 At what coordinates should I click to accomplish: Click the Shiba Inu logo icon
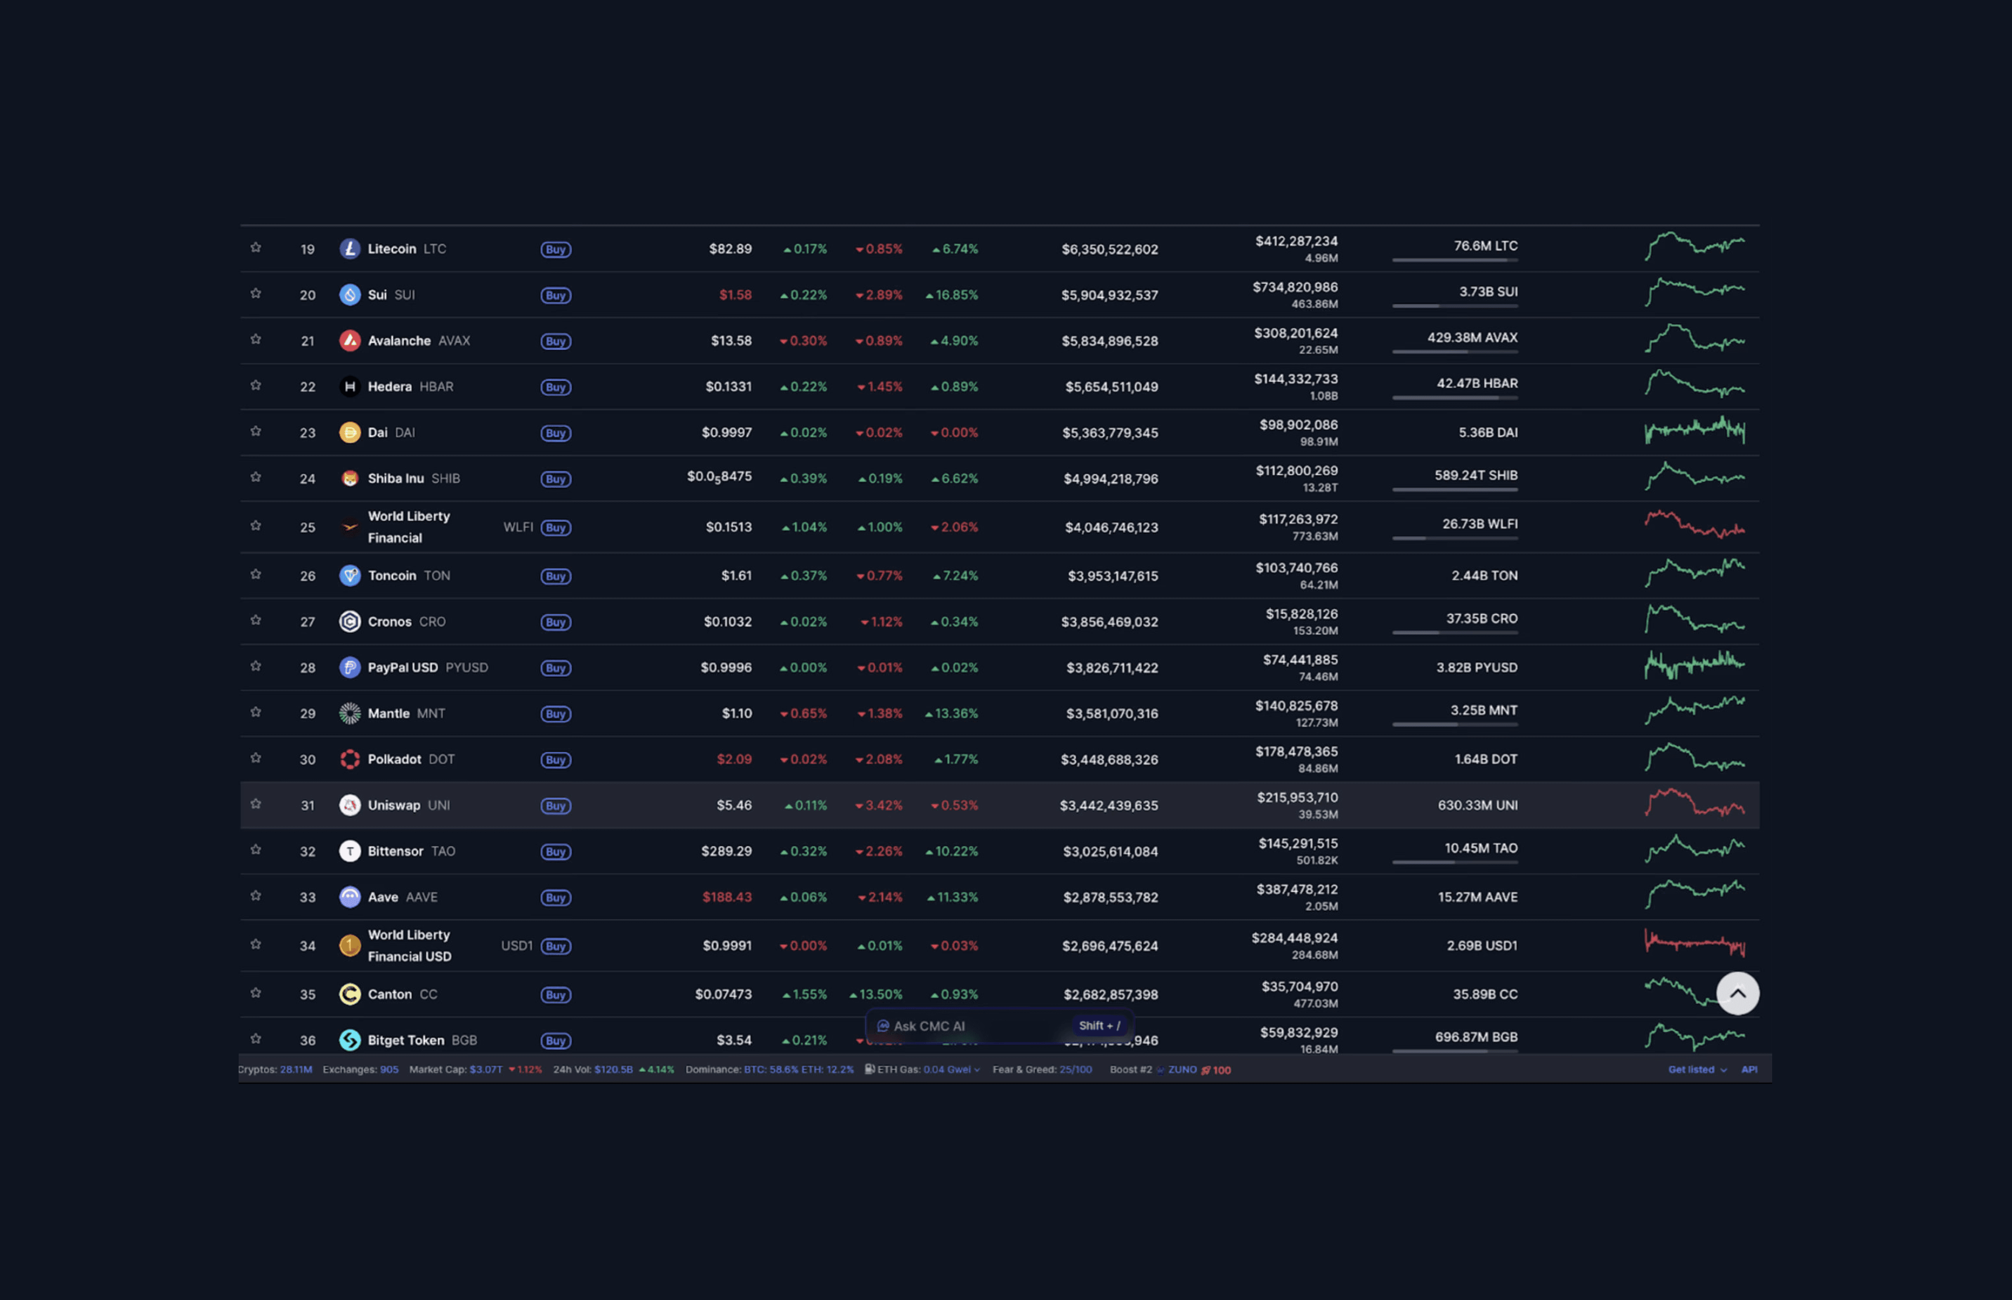[x=350, y=479]
